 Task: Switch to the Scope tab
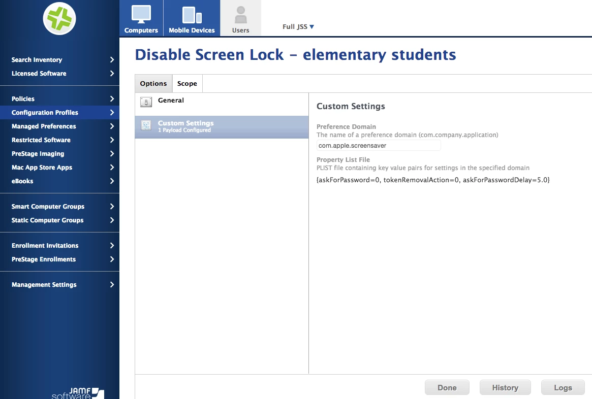click(x=188, y=83)
